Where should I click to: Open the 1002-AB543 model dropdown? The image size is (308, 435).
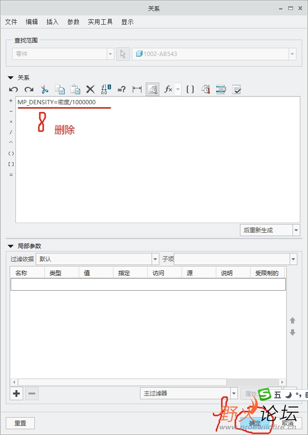coord(214,54)
